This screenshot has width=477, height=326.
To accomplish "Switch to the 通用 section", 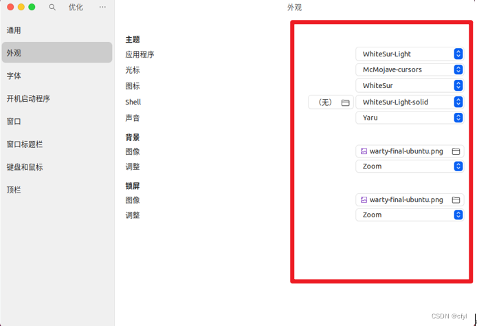I will coord(14,30).
